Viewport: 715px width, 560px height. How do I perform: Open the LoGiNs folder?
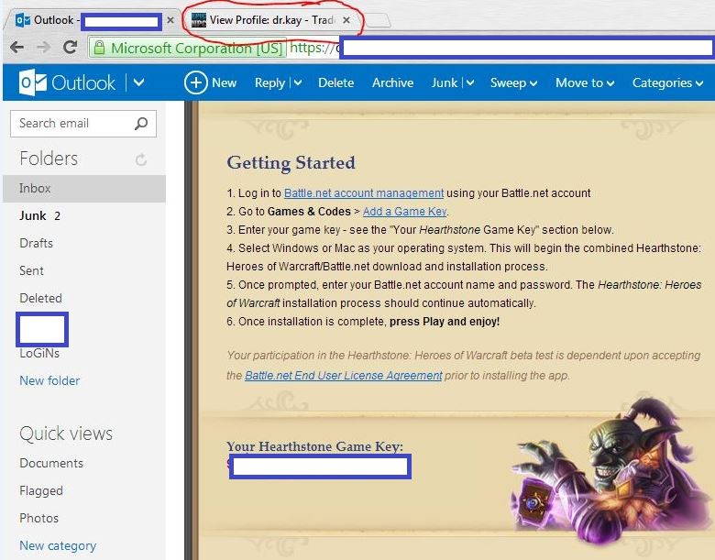tap(39, 354)
